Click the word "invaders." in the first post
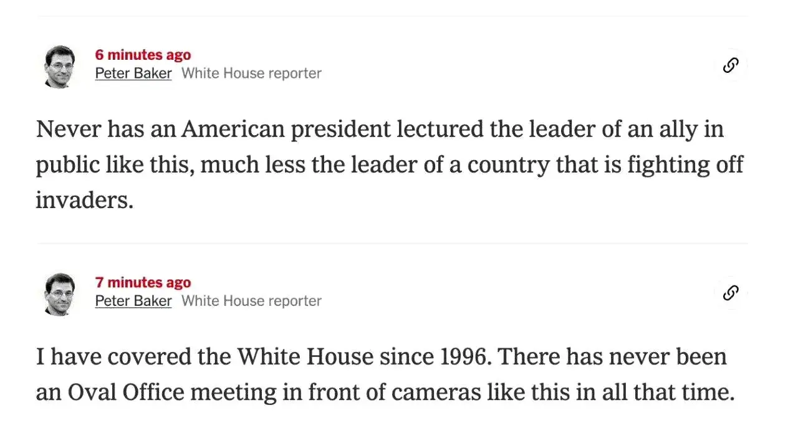Screen dimensions: 798x428 click(x=84, y=201)
